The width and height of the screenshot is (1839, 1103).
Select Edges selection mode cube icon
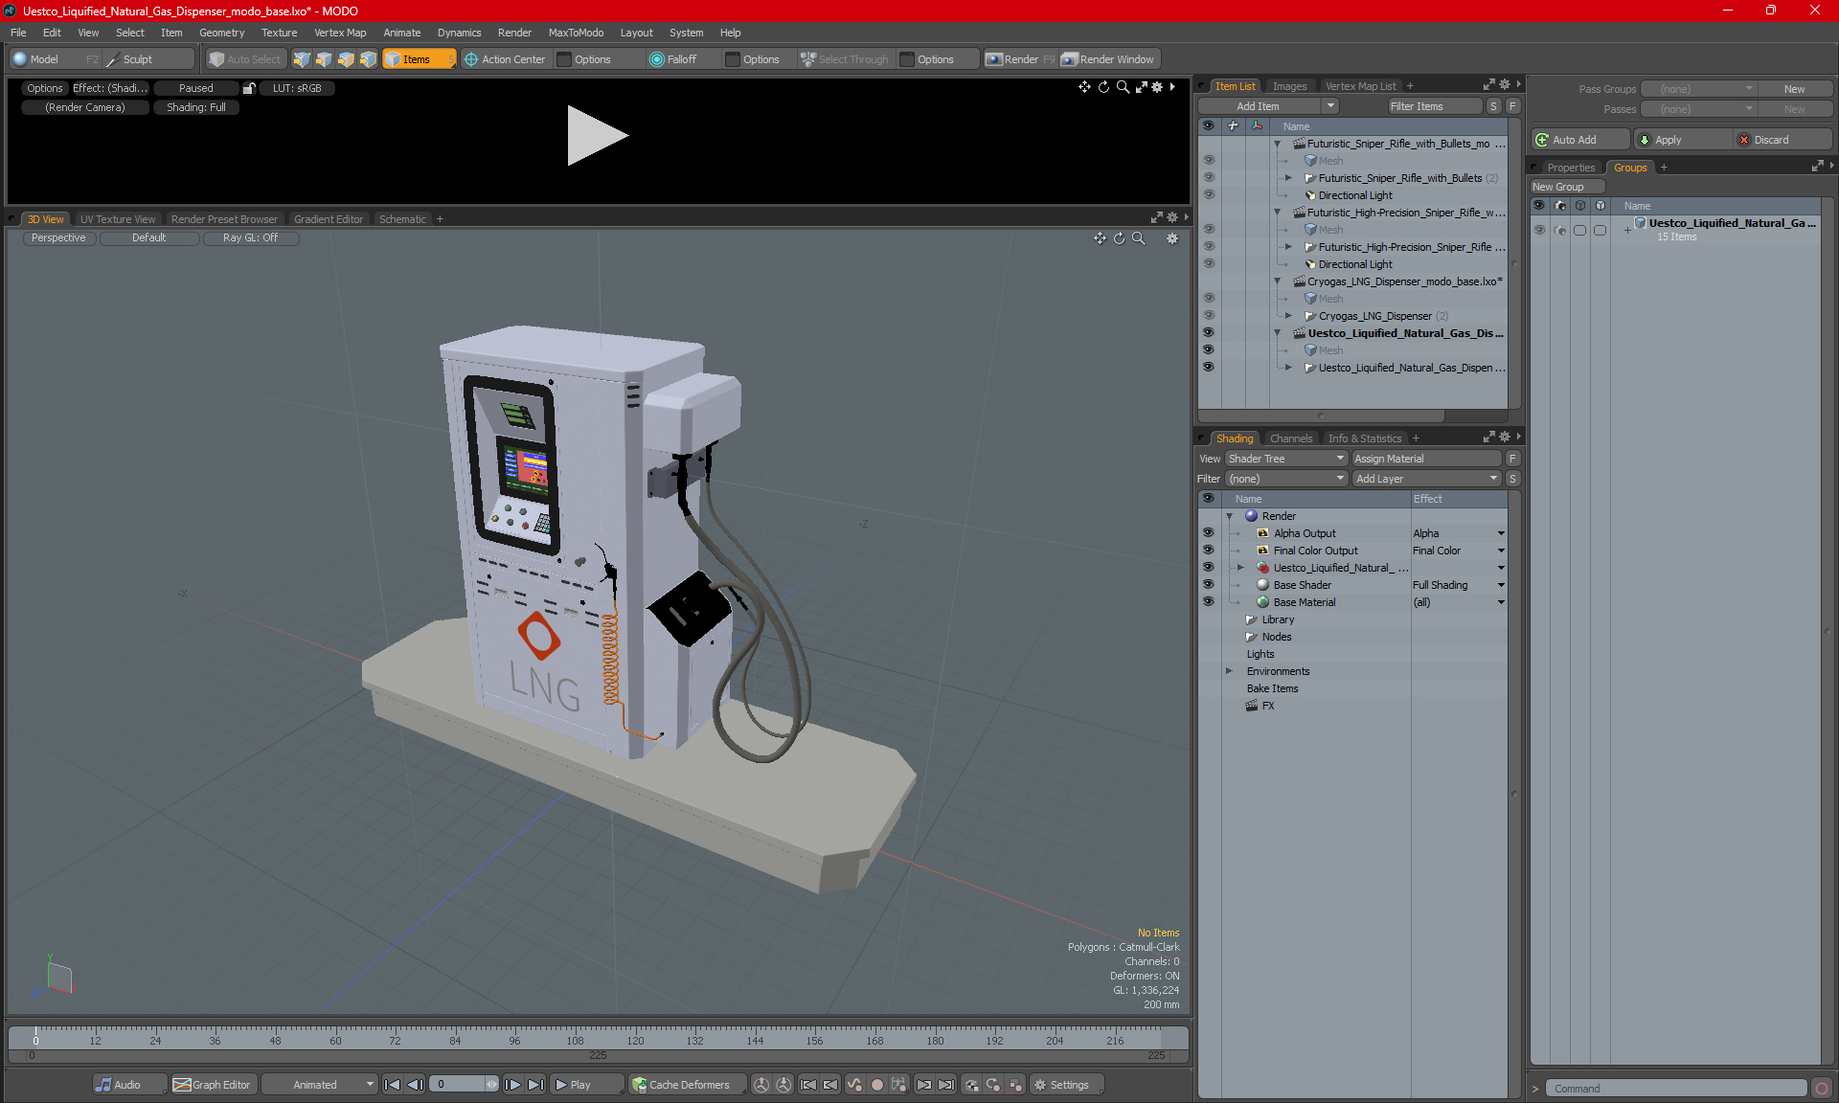(x=324, y=59)
